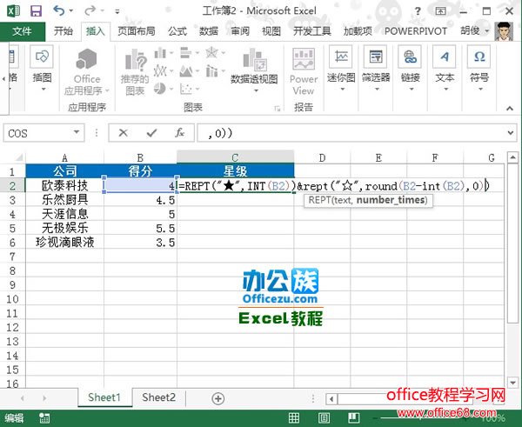The width and height of the screenshot is (522, 427).
Task: Open the 胡俊 account name dropdown
Action: coord(475,31)
